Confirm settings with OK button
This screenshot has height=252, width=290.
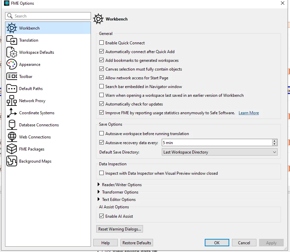pos(217,243)
